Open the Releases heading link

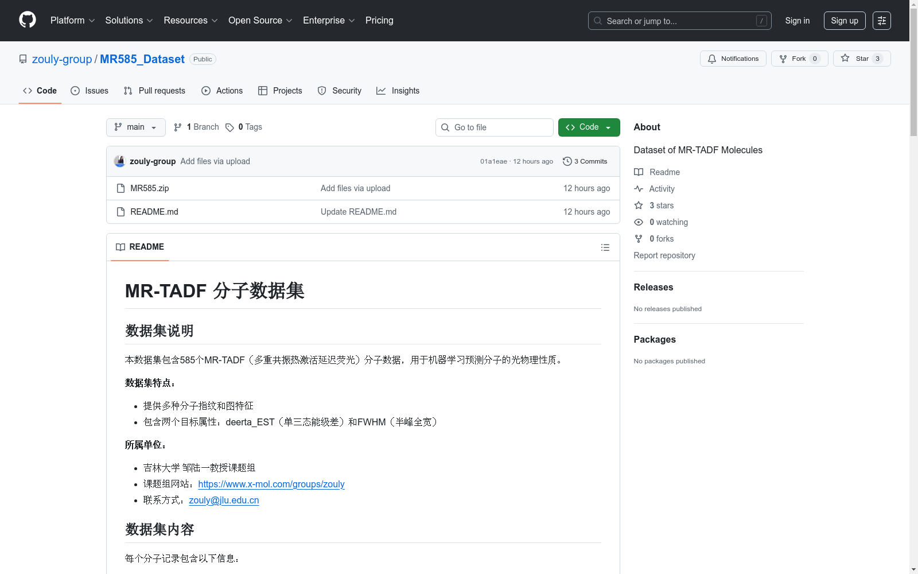pyautogui.click(x=654, y=287)
